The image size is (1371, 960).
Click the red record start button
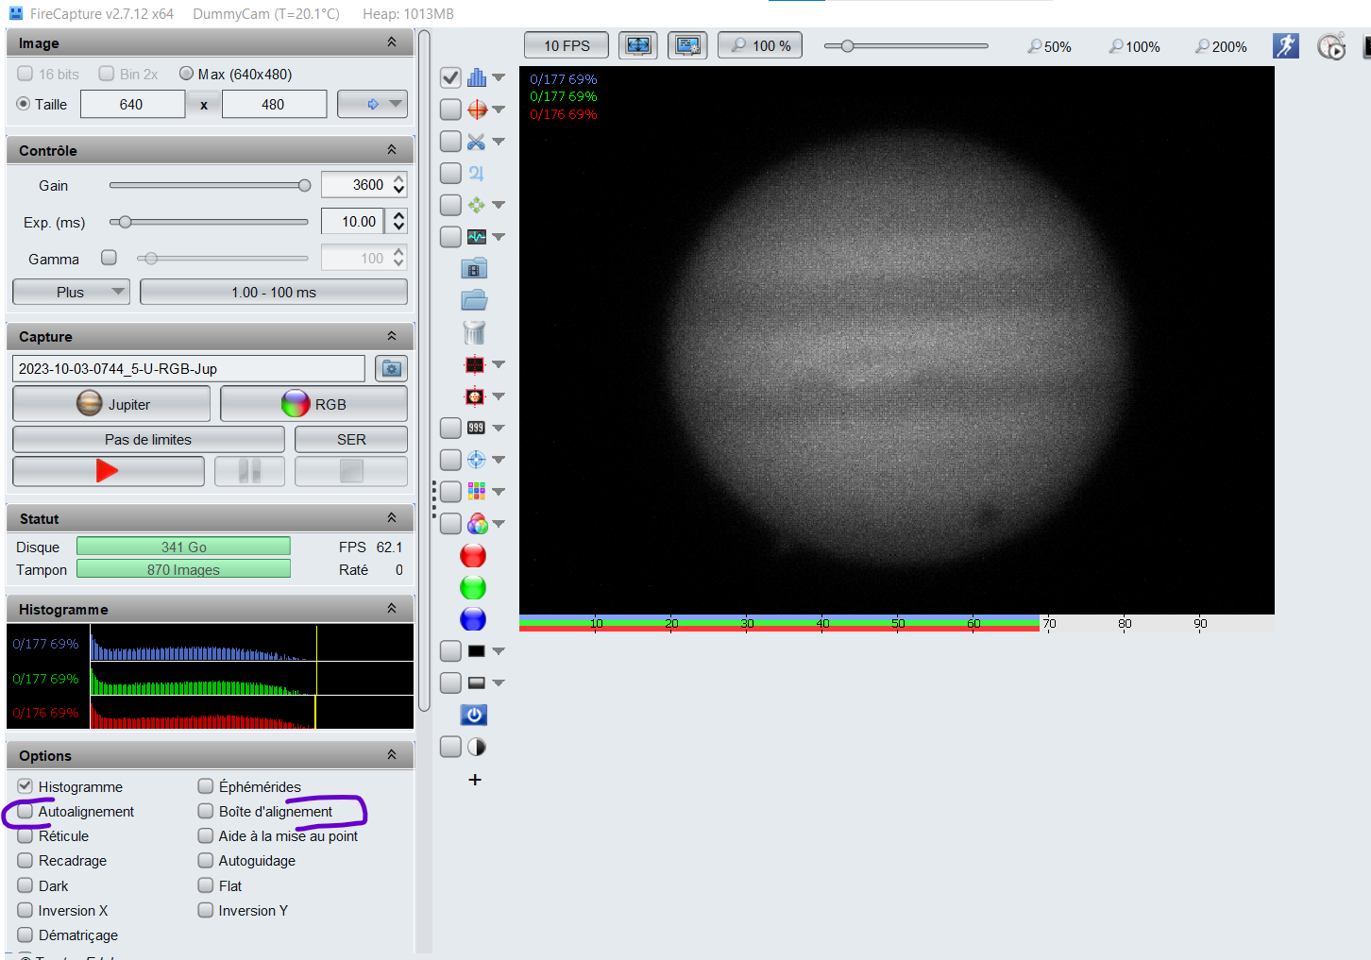tap(108, 471)
